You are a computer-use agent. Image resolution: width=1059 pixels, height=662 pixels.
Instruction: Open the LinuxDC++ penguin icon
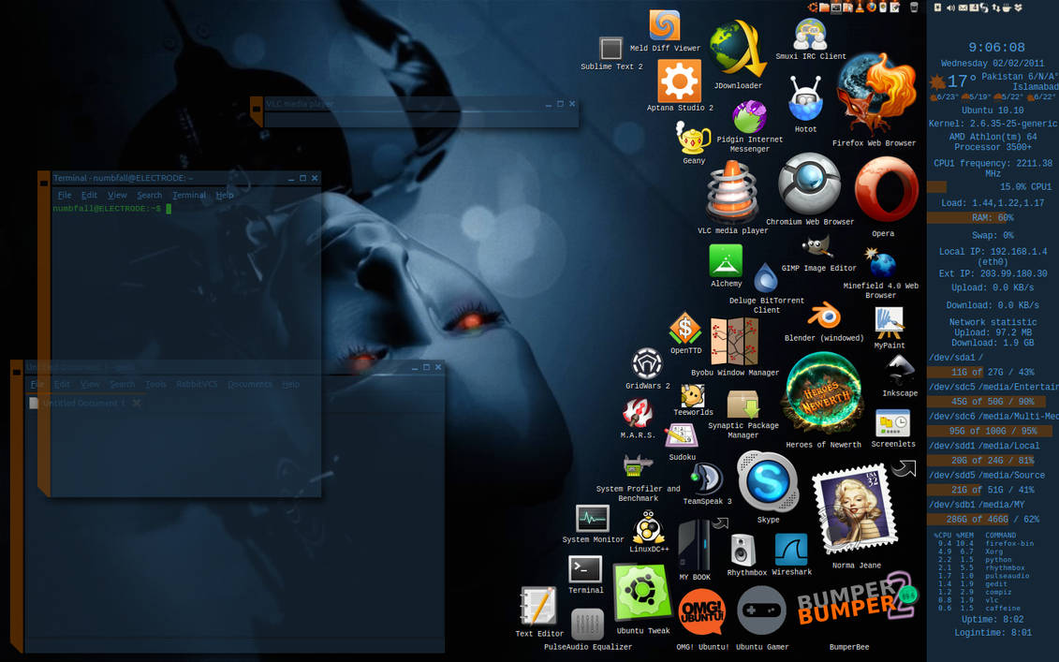click(648, 527)
